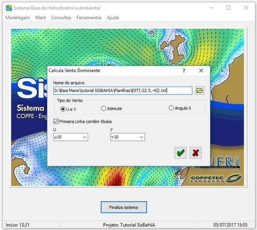Open the Ferramentas menu
The width and height of the screenshot is (257, 230).
click(89, 17)
